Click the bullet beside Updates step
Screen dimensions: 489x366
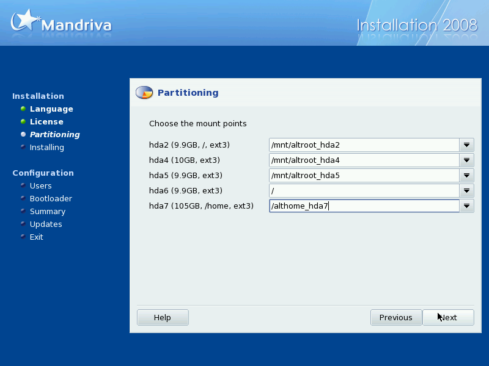(x=23, y=223)
